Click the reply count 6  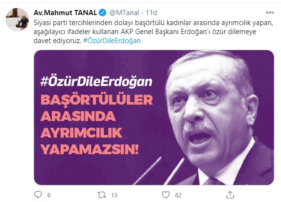(x=49, y=195)
